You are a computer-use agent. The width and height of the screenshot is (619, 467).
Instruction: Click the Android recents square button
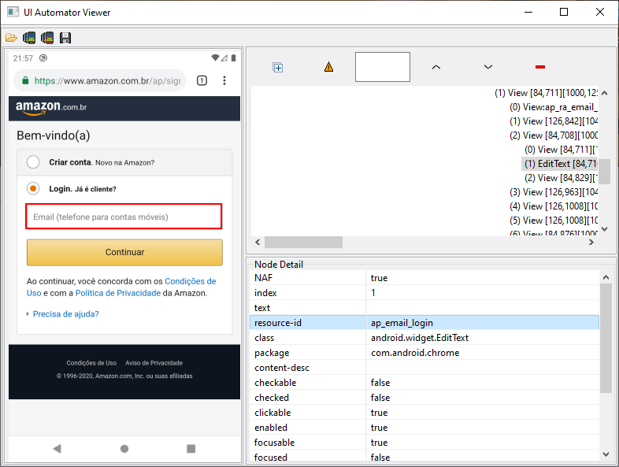pos(191,448)
